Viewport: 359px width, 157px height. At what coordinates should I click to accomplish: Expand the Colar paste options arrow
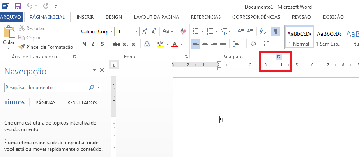pos(9,48)
